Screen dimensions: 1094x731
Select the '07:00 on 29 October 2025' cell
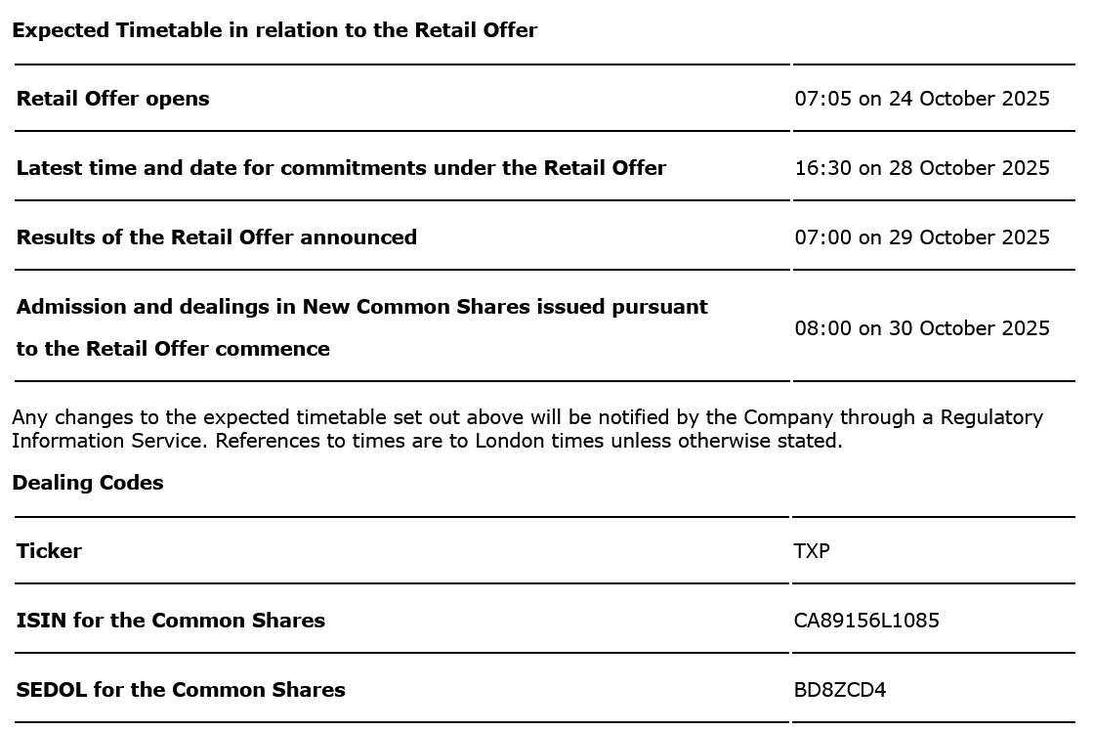click(922, 237)
